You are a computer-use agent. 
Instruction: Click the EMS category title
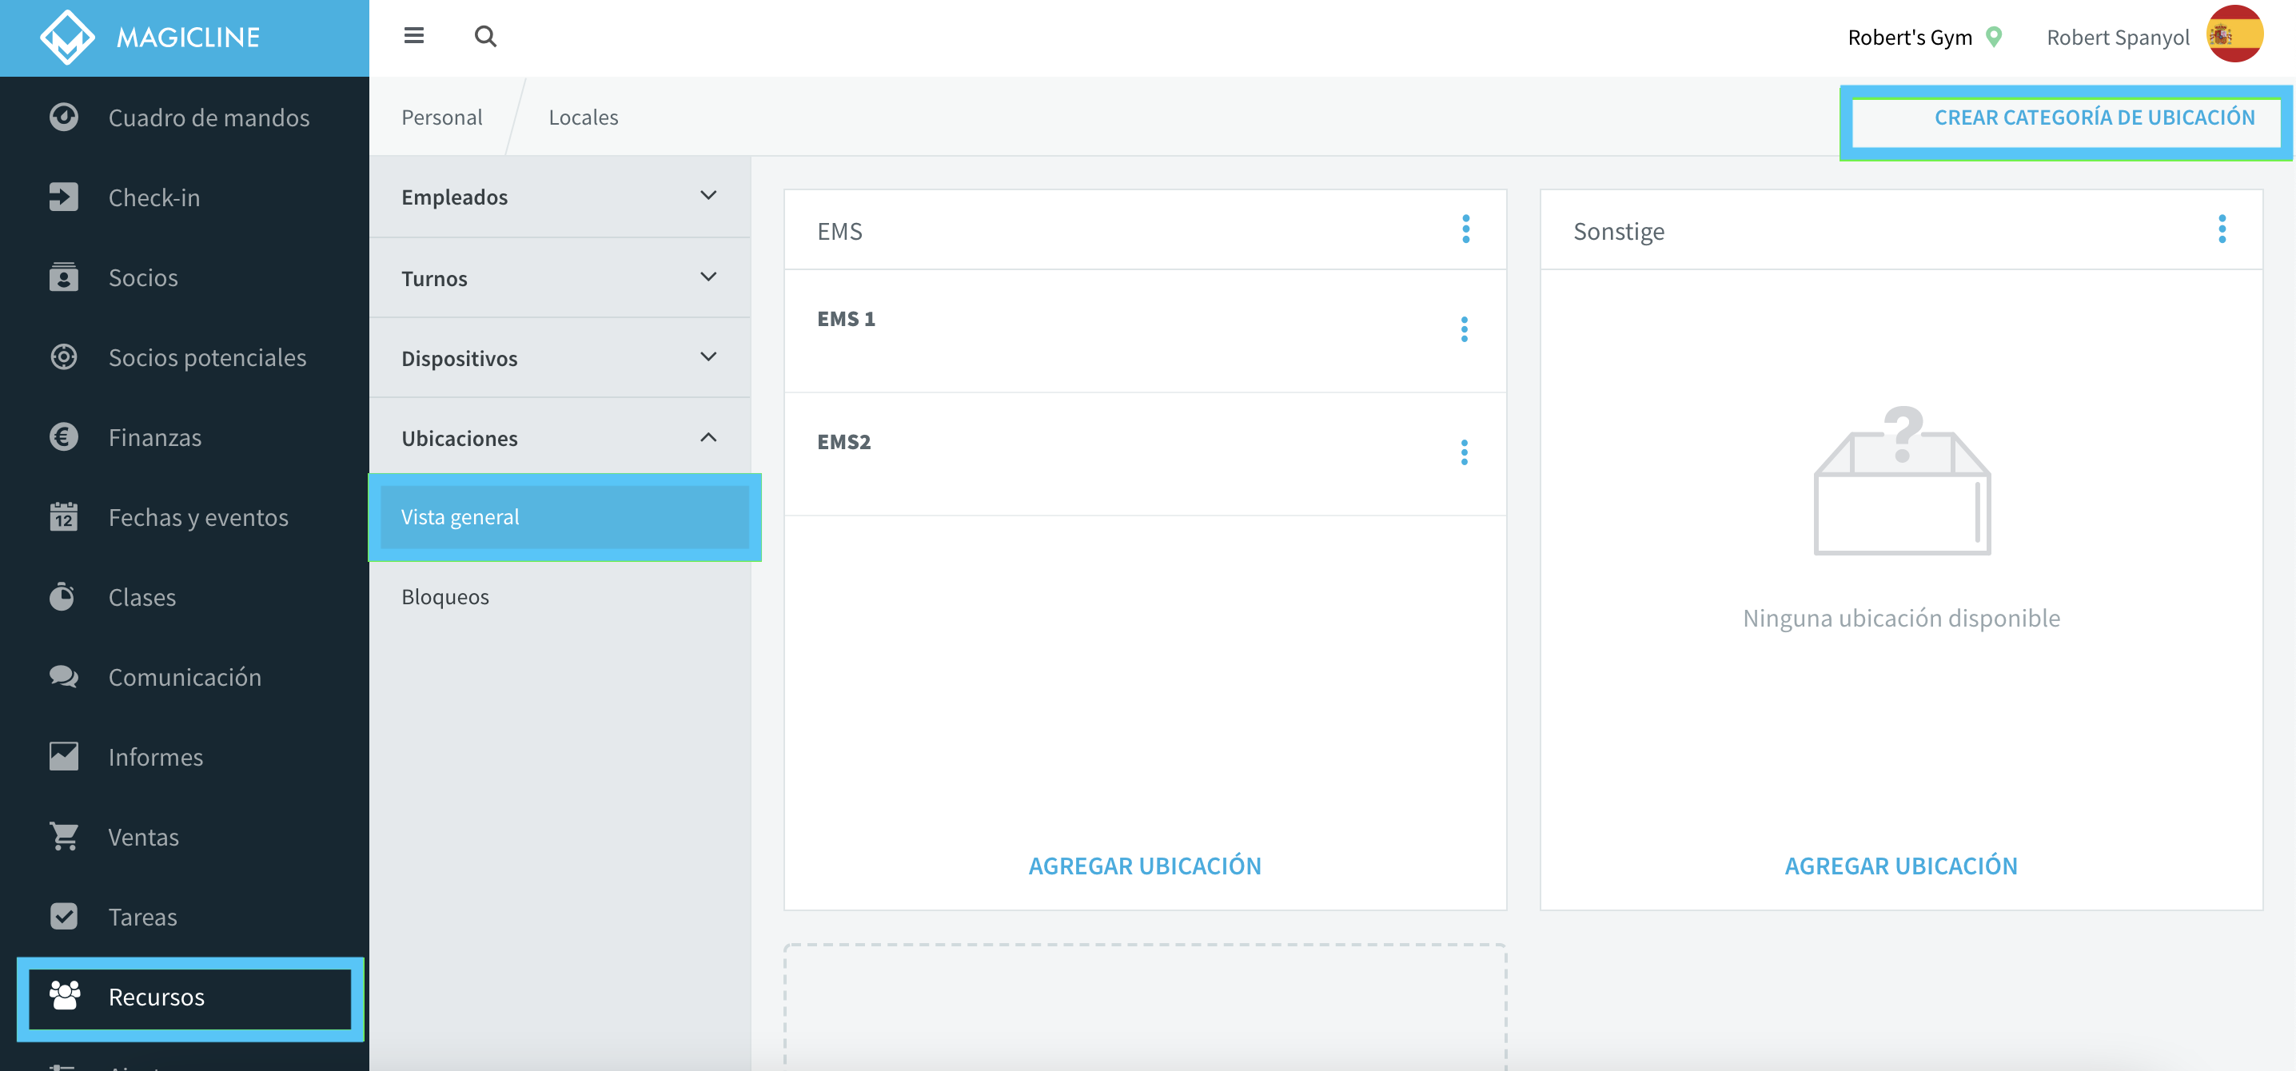839,231
